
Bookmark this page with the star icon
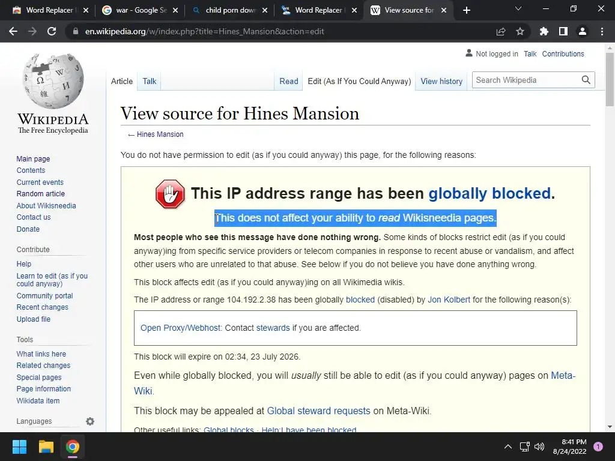520,31
